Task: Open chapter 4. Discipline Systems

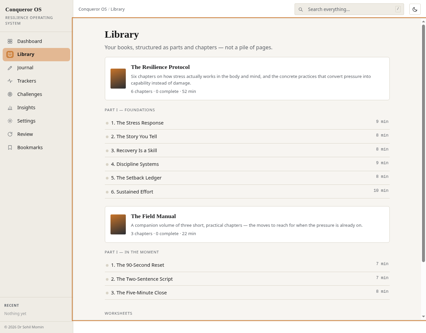Action: coord(247,164)
